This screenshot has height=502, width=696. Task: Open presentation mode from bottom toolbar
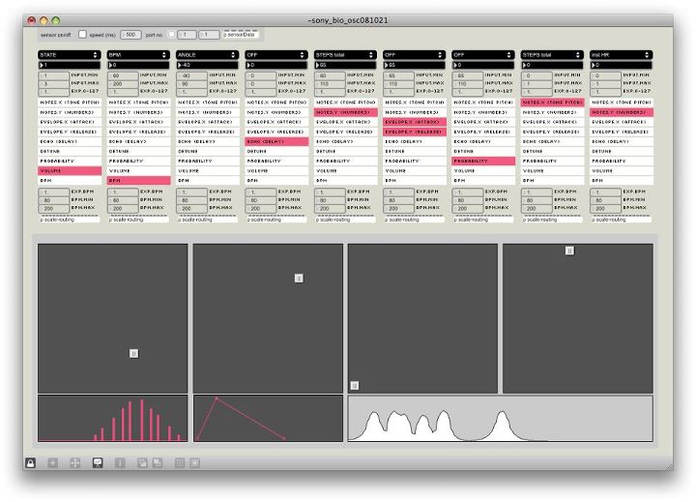[98, 463]
